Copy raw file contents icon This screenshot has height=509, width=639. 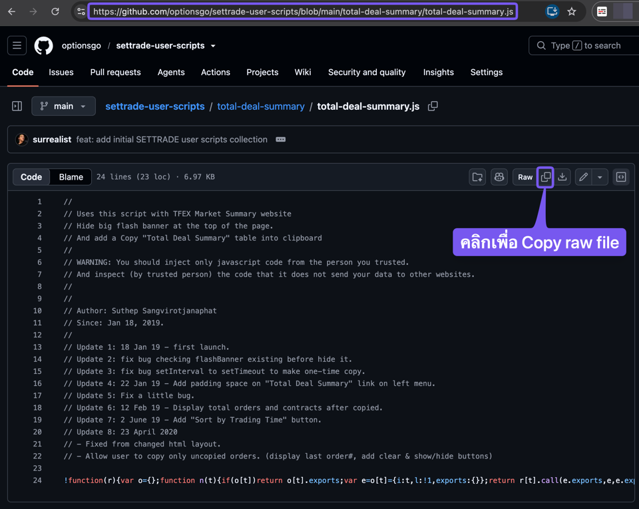(x=545, y=177)
